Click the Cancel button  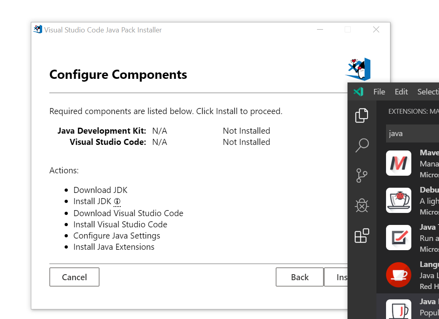pos(75,277)
